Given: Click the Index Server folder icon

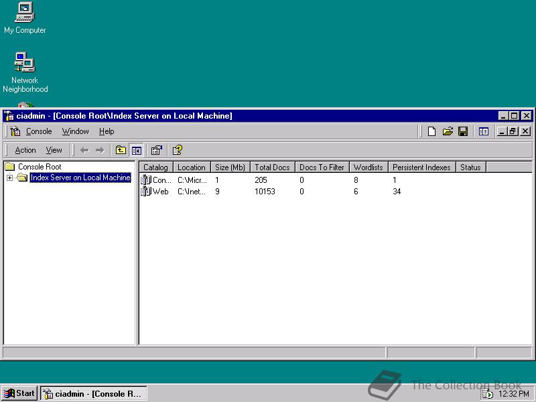Looking at the screenshot, I should tap(22, 177).
